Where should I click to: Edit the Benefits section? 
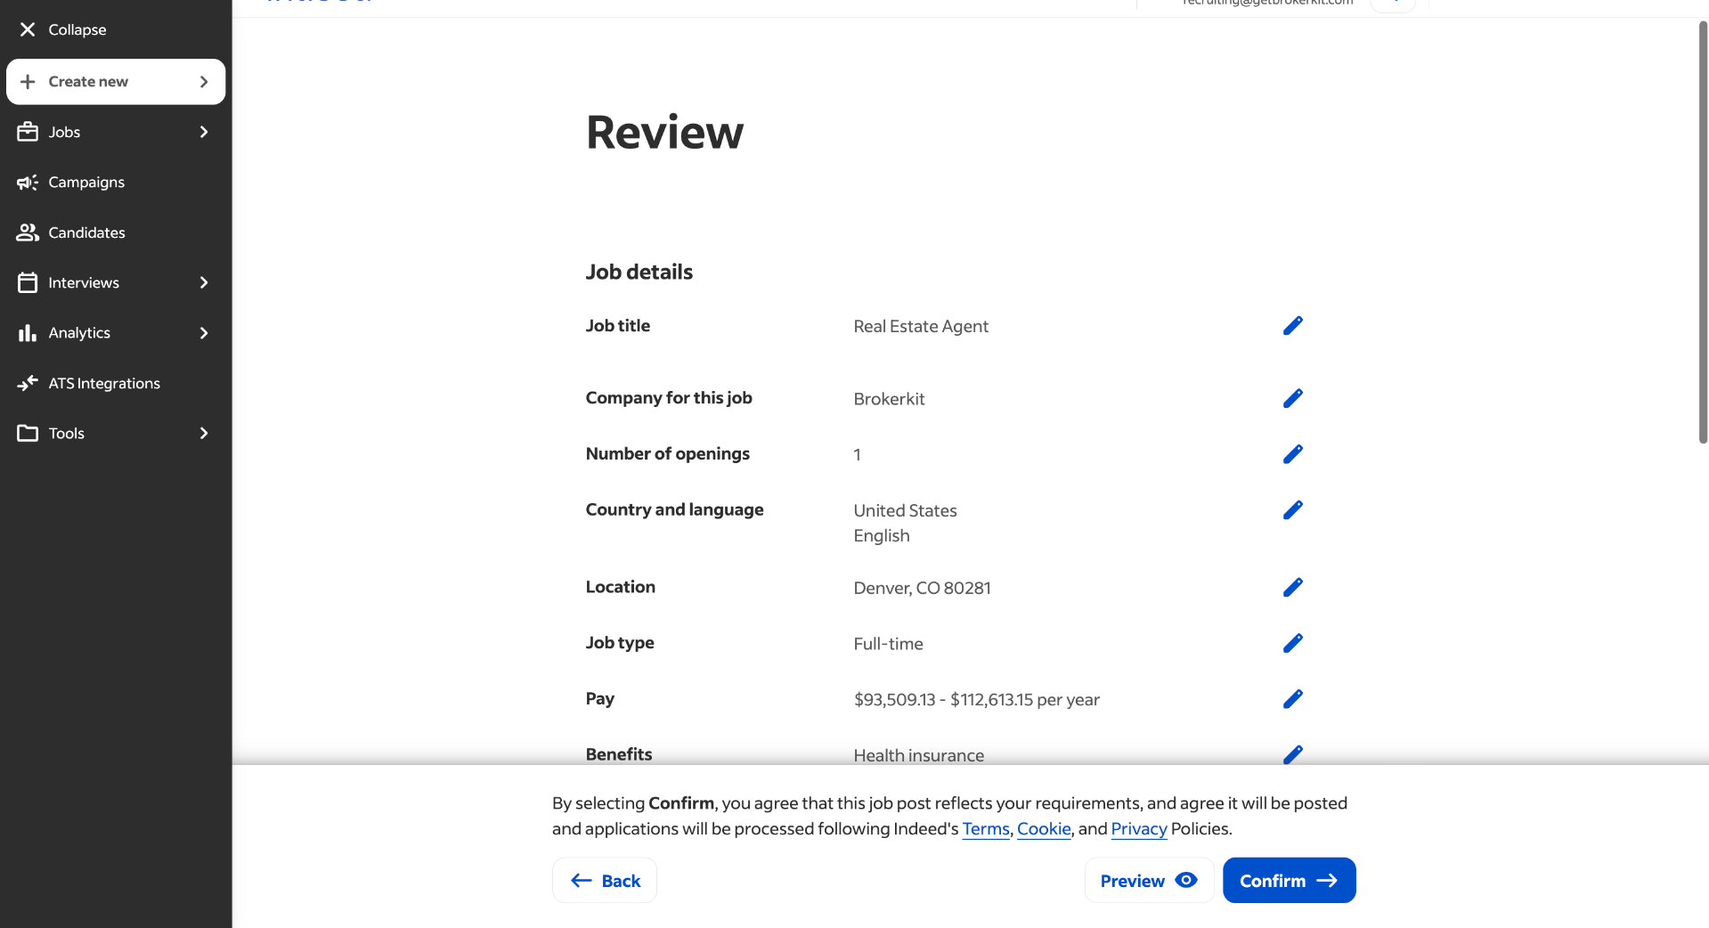point(1293,754)
